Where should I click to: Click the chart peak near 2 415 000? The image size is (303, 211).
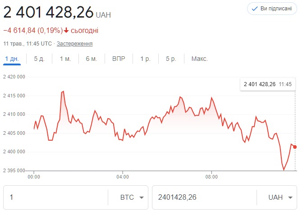click(63, 92)
